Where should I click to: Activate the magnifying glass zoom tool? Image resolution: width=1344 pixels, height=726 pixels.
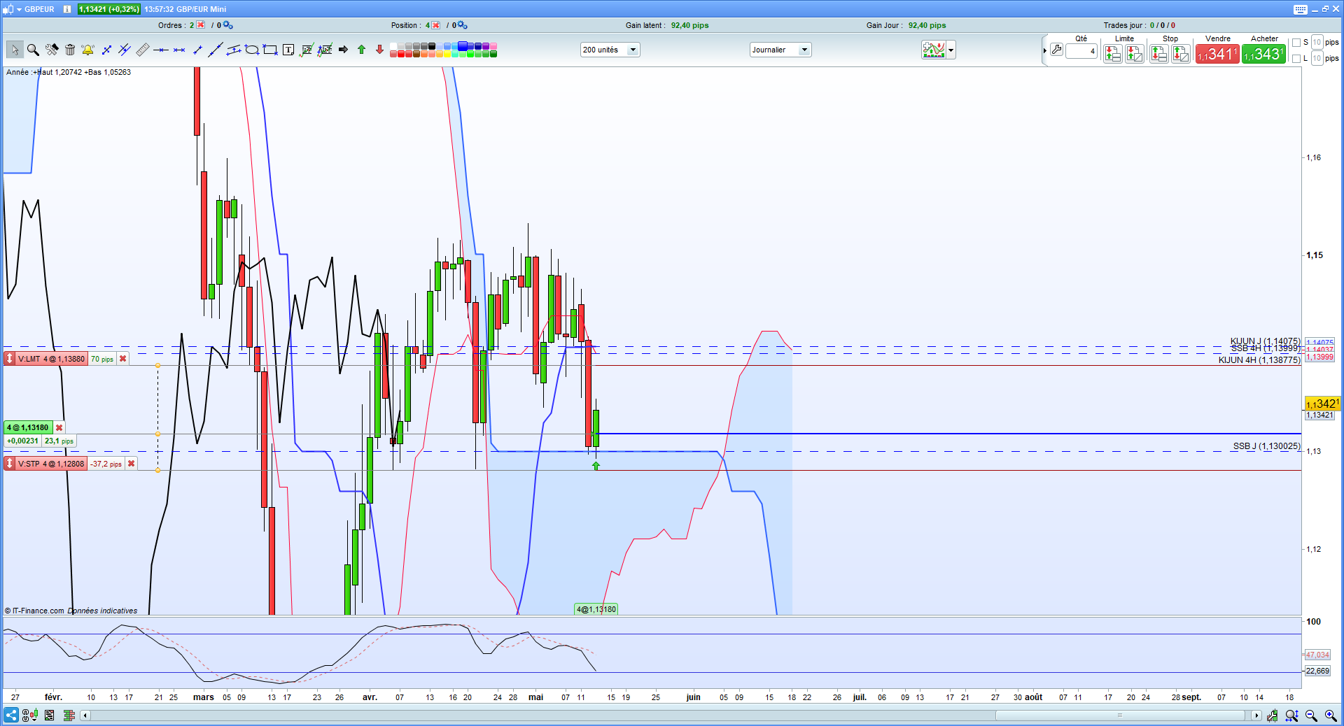[33, 50]
